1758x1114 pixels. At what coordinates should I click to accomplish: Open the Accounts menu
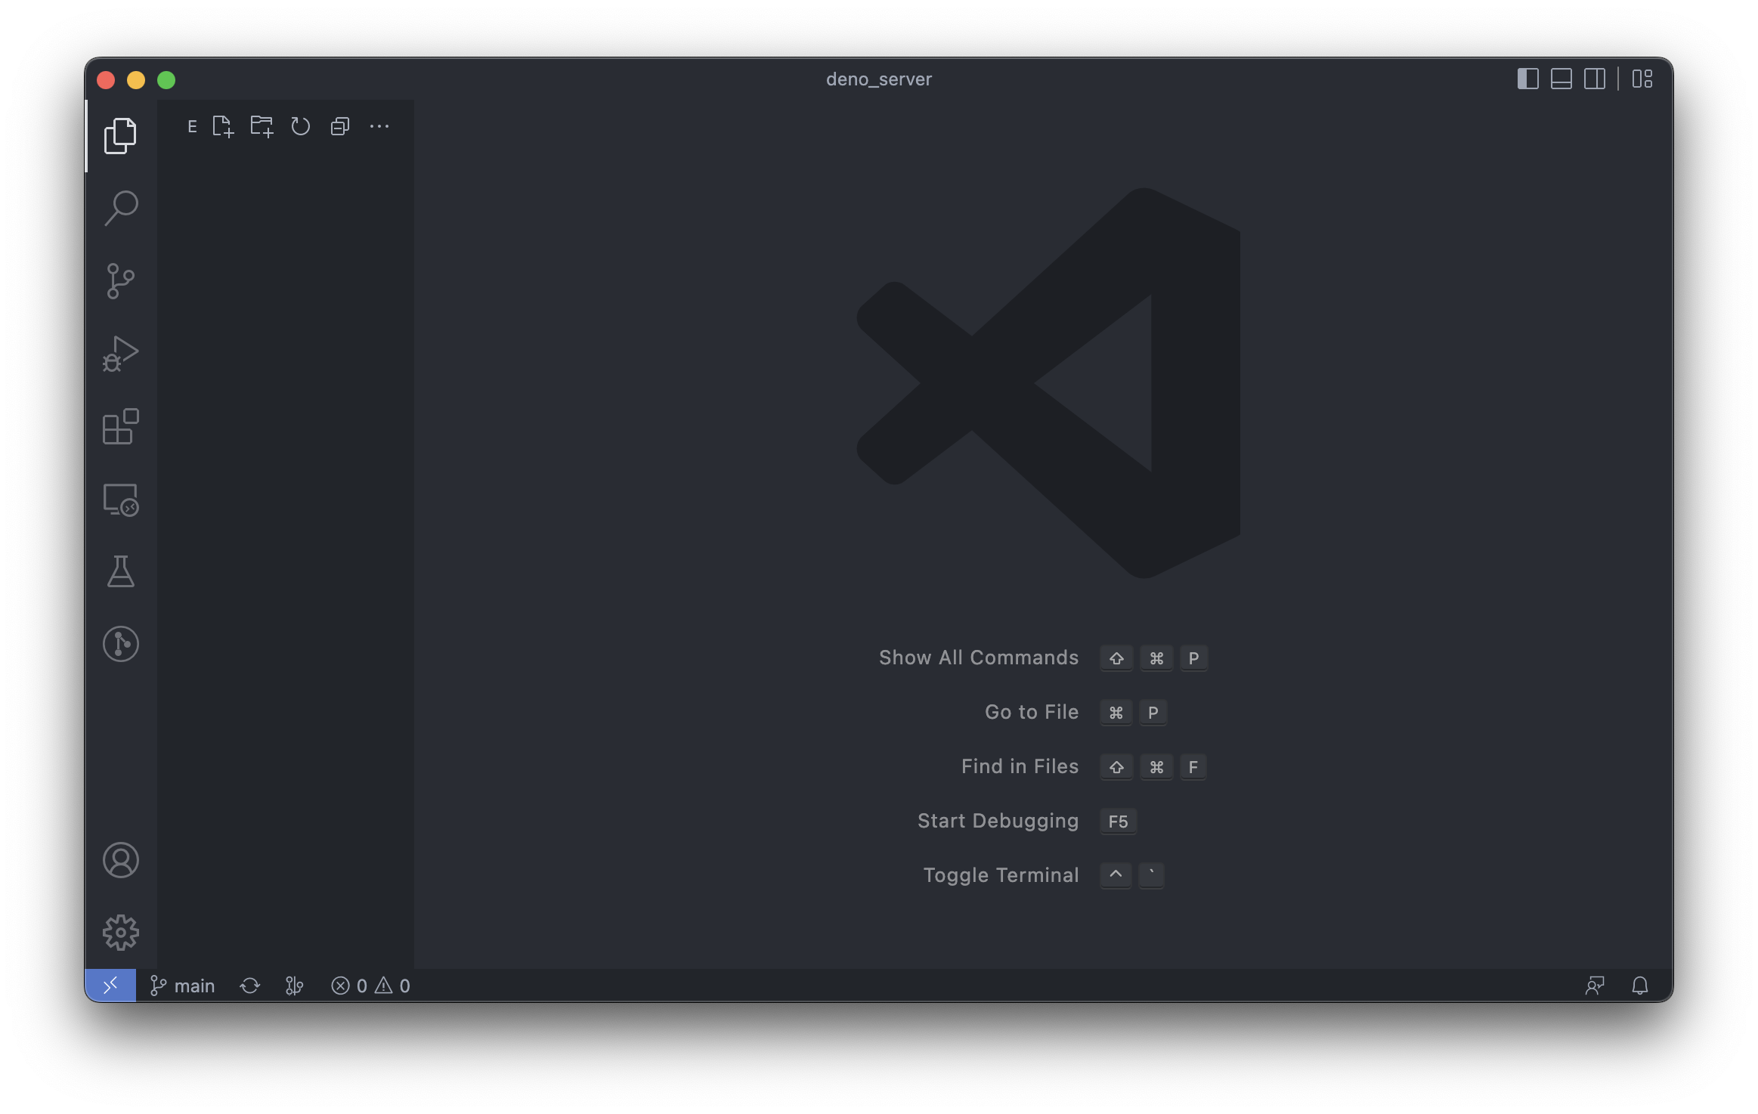click(120, 860)
